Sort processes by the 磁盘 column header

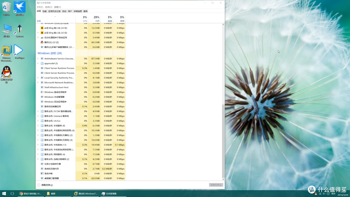(107, 19)
